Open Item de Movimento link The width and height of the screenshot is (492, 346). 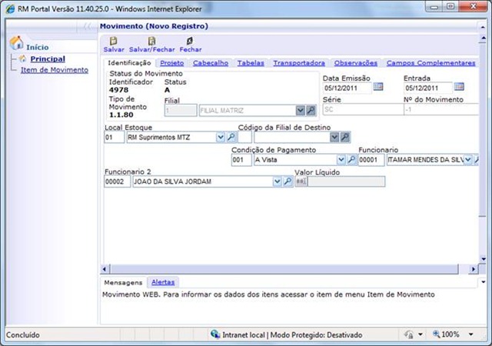(x=55, y=70)
